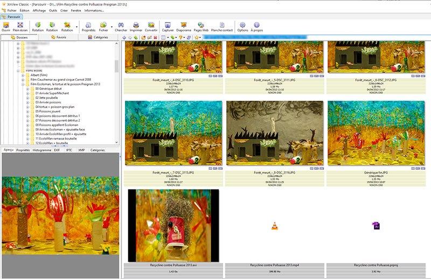431x279 pixels.
Task: Go back with the blue left arrow
Action: click(x=124, y=37)
